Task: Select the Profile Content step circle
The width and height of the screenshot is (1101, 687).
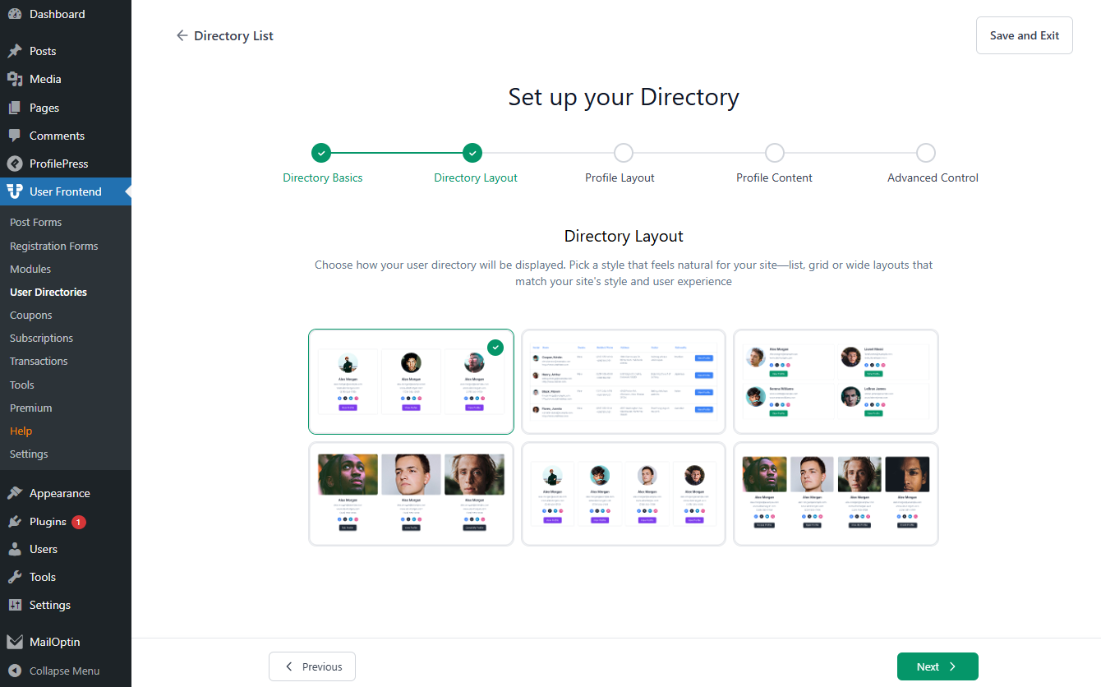Action: [774, 153]
